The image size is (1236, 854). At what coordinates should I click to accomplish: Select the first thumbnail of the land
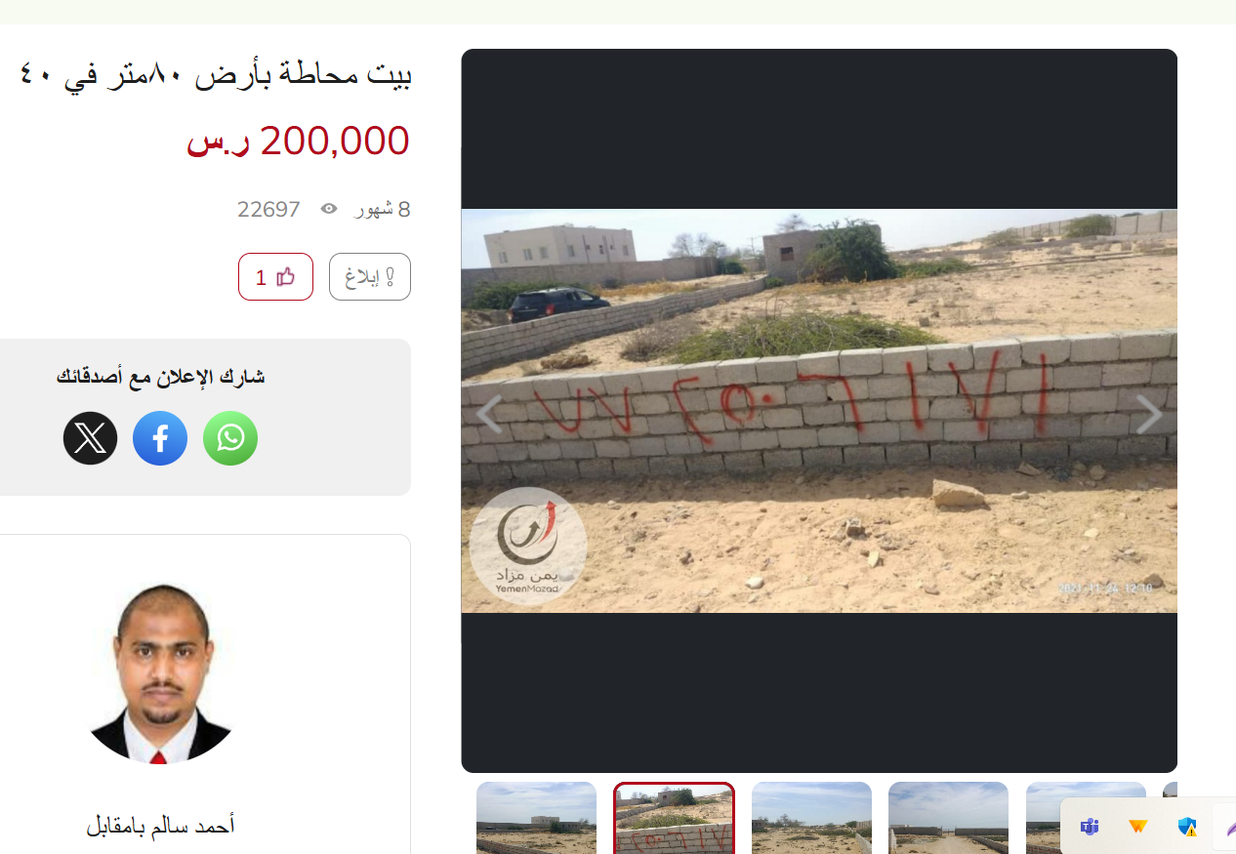pyautogui.click(x=536, y=818)
